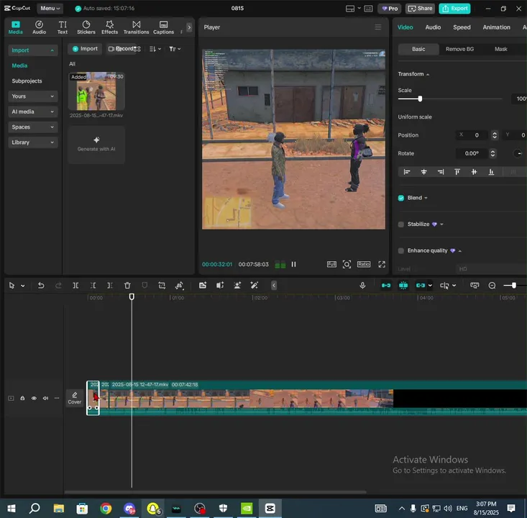The image size is (527, 518).
Task: Adjust the timeline zoom slider
Action: (x=513, y=286)
